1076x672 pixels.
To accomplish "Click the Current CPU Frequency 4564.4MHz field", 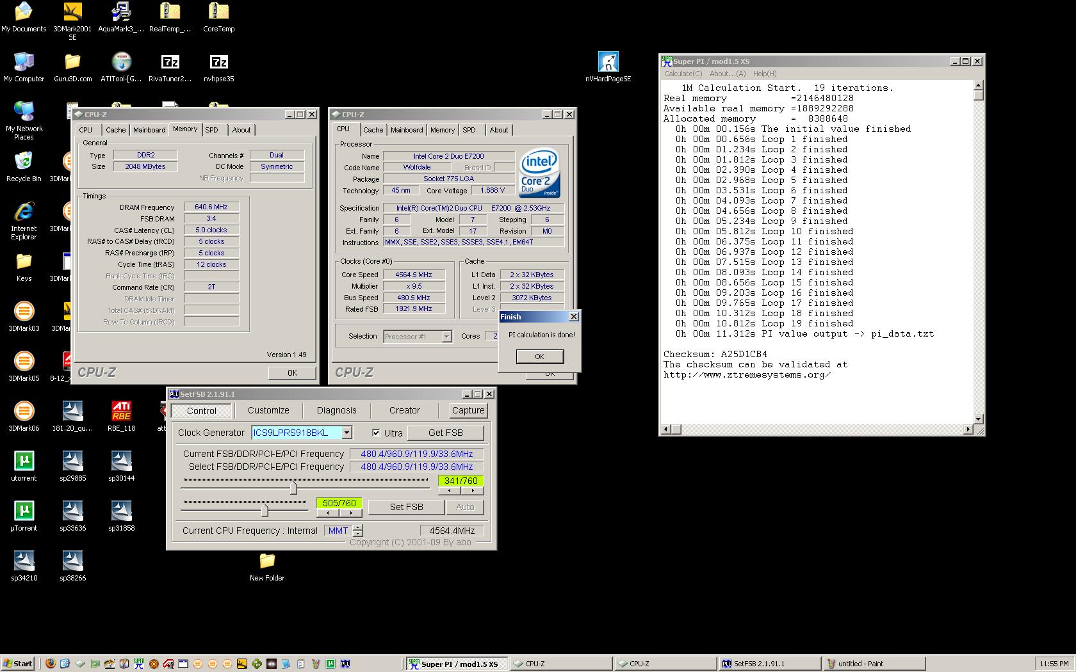I will coord(452,531).
